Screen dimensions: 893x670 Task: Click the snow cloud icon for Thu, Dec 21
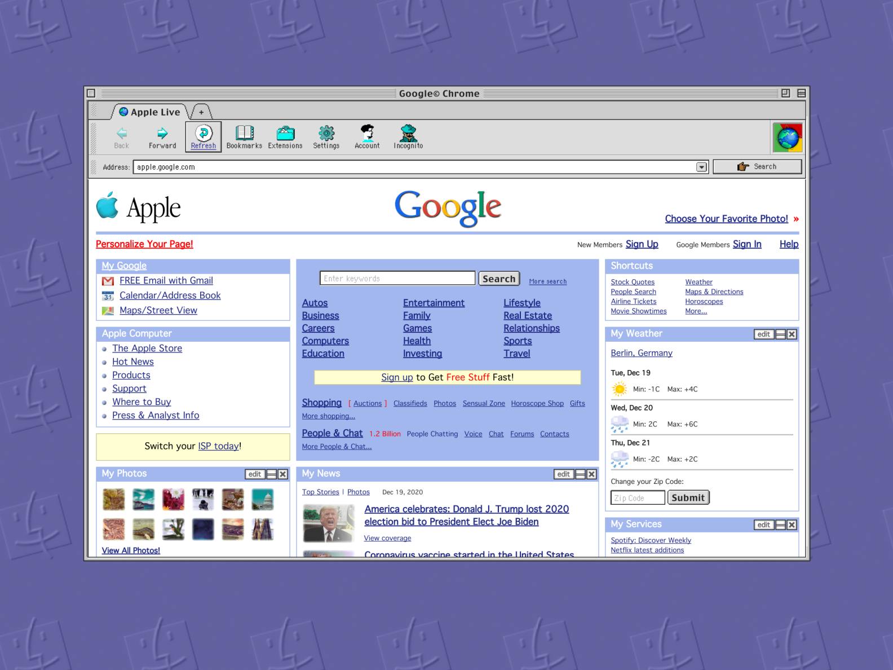(x=620, y=459)
